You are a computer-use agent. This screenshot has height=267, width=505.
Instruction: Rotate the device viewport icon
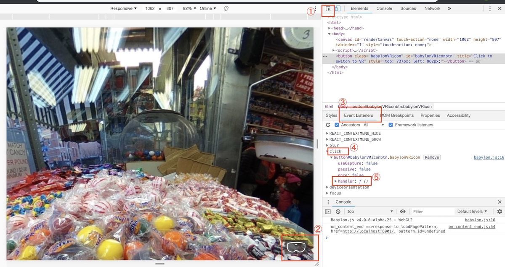226,8
